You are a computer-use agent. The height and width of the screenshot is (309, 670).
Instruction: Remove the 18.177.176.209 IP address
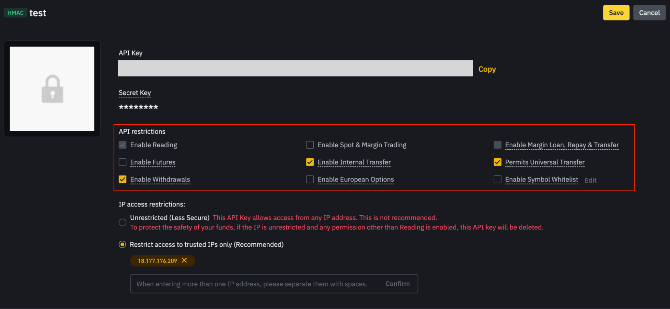click(x=184, y=260)
